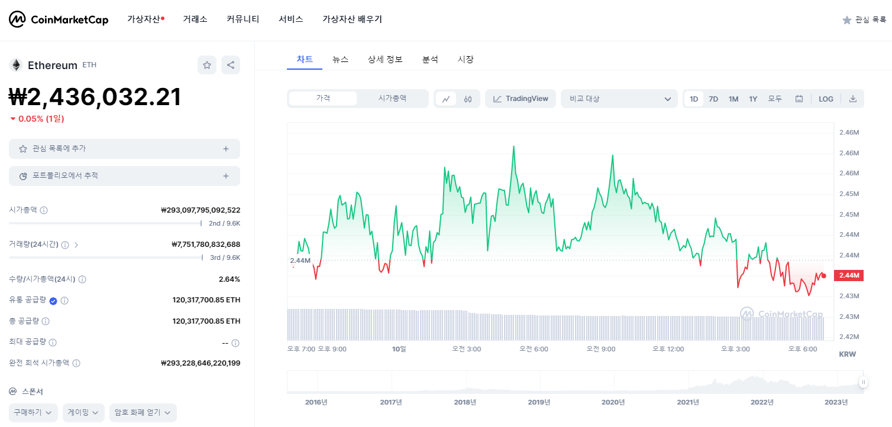Click 2018년 on the timeline overview
This screenshot has height=427, width=892.
pos(465,402)
